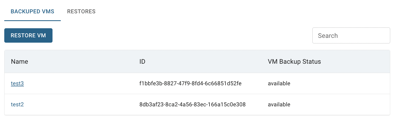Click the backup status cell ending test2 row

click(279, 104)
